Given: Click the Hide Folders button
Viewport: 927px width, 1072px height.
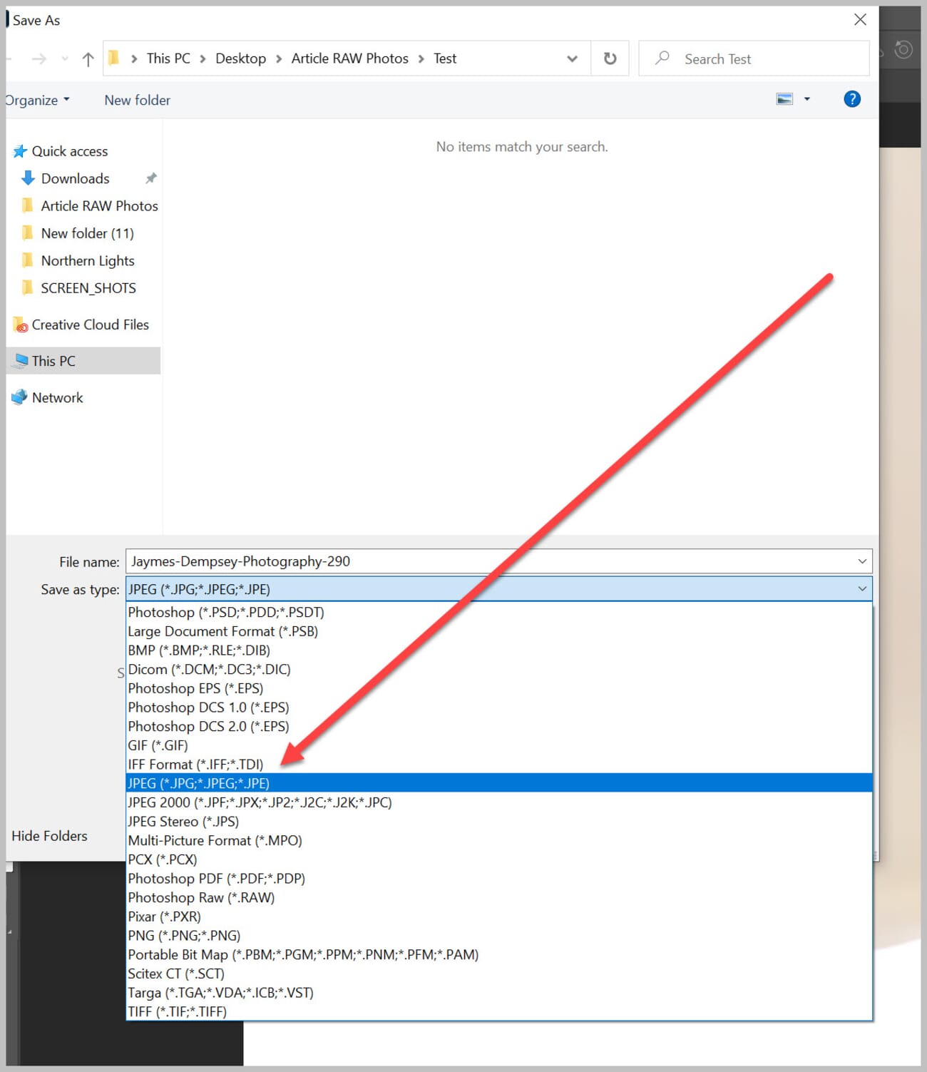Looking at the screenshot, I should pyautogui.click(x=49, y=835).
